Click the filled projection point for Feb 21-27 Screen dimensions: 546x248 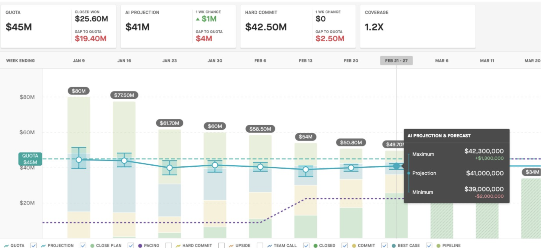coord(396,166)
